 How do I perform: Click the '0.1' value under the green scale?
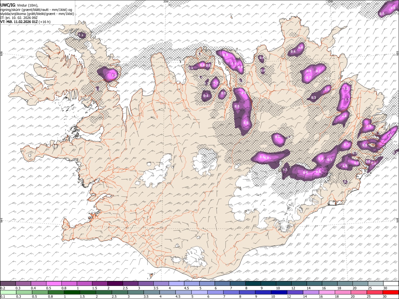coord(2,297)
